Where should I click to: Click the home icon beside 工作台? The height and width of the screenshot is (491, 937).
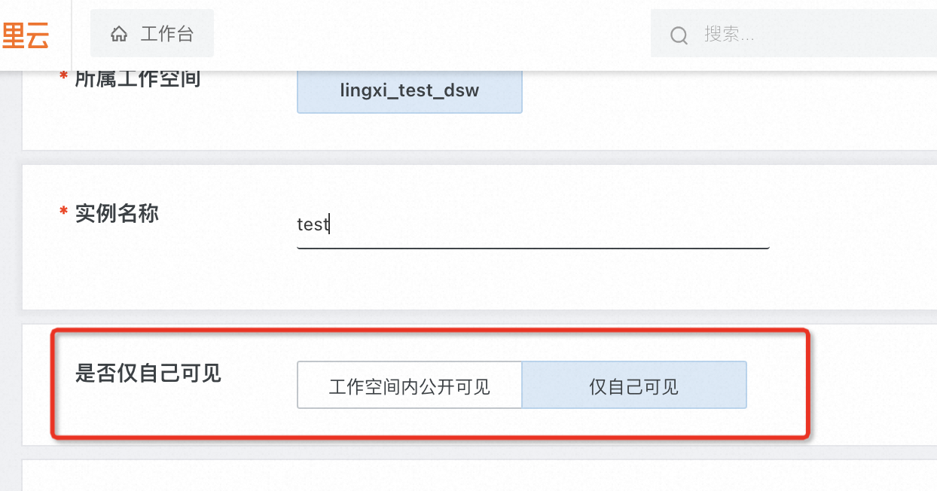click(x=118, y=34)
